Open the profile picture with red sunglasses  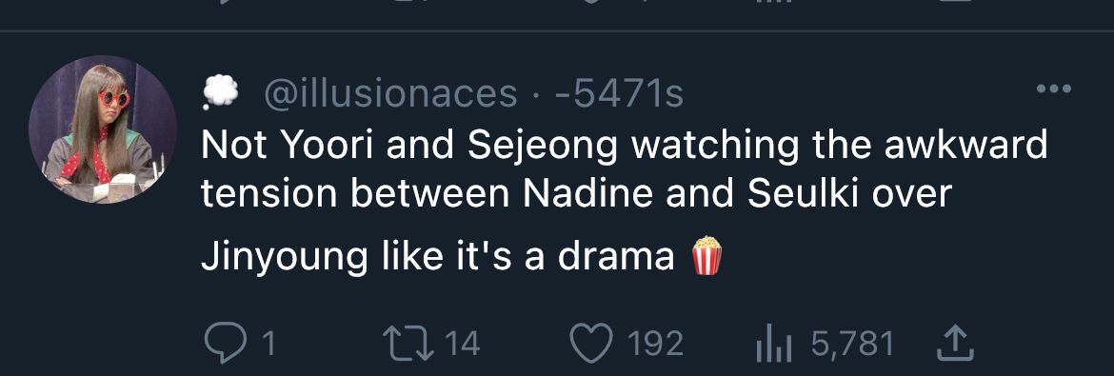coord(103,129)
